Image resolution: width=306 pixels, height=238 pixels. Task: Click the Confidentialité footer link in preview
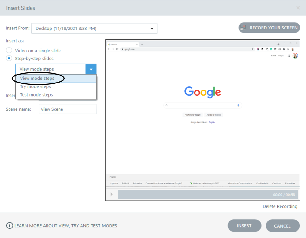262,183
